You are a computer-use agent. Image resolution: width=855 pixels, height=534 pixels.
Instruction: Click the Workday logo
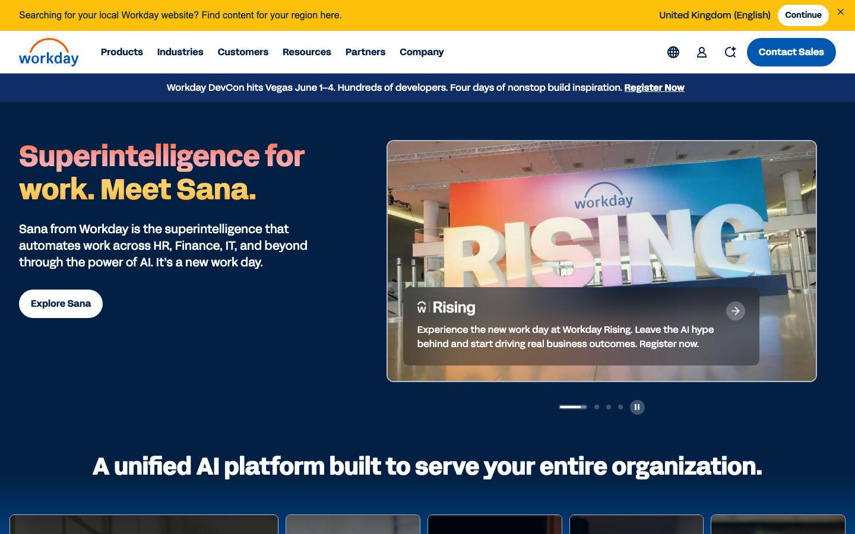pos(49,52)
